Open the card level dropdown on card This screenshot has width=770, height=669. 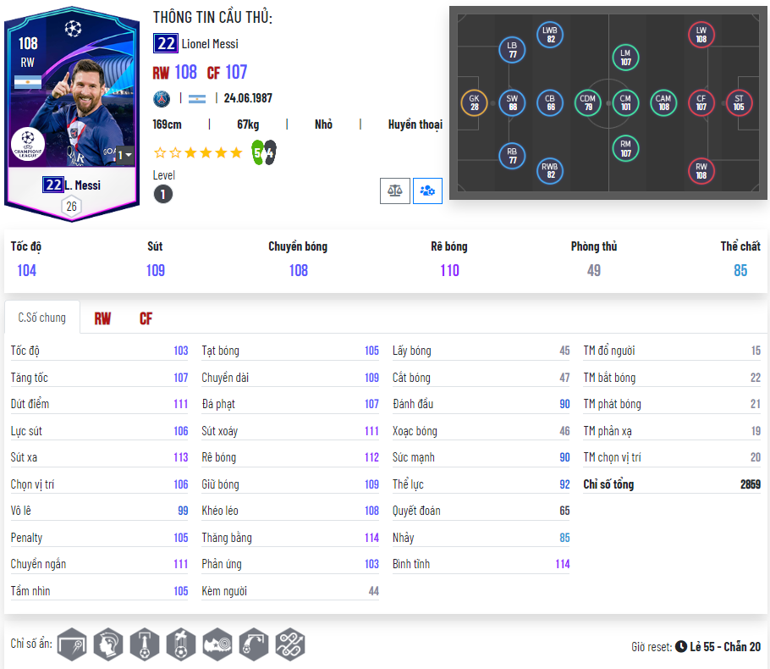124,155
